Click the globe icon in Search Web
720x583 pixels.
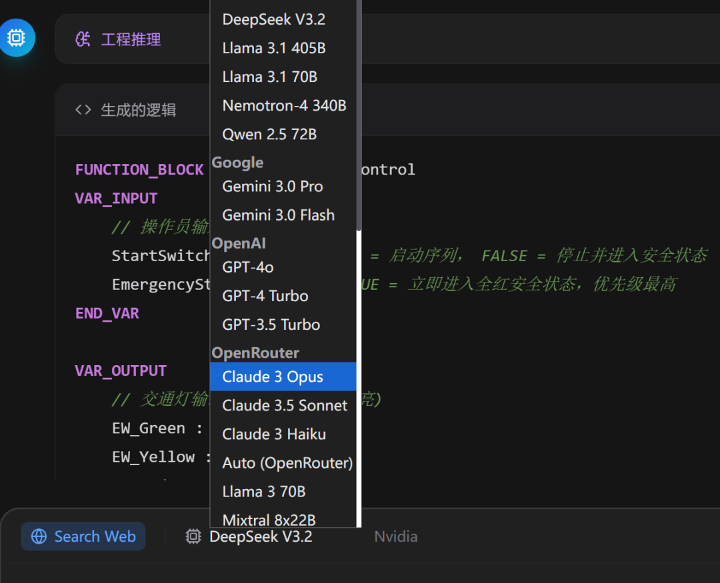pos(39,536)
